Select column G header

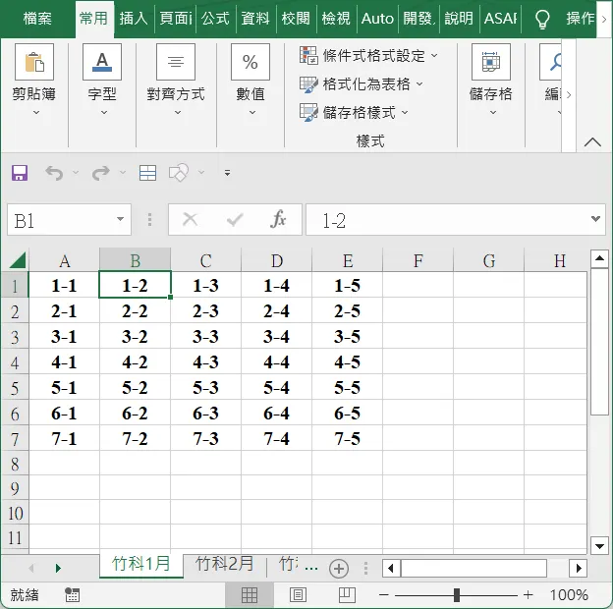488,260
